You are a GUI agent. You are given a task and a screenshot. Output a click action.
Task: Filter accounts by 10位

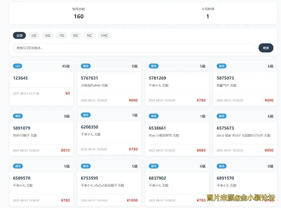[104, 35]
